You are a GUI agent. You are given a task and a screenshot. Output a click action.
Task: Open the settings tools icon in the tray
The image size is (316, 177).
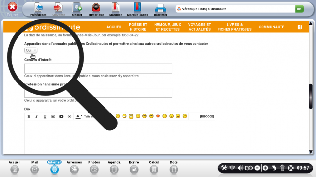[x=224, y=168]
